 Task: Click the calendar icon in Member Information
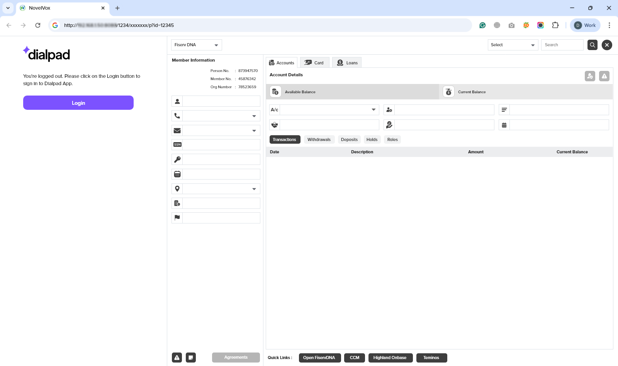pos(177,174)
